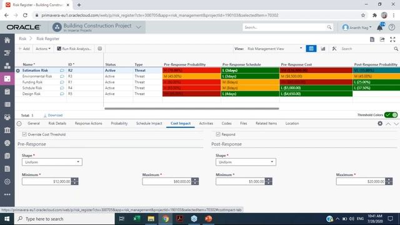Switch to the Probability tab
400x225 pixels.
click(119, 123)
